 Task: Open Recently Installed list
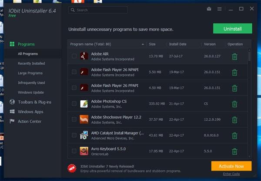click(x=31, y=63)
